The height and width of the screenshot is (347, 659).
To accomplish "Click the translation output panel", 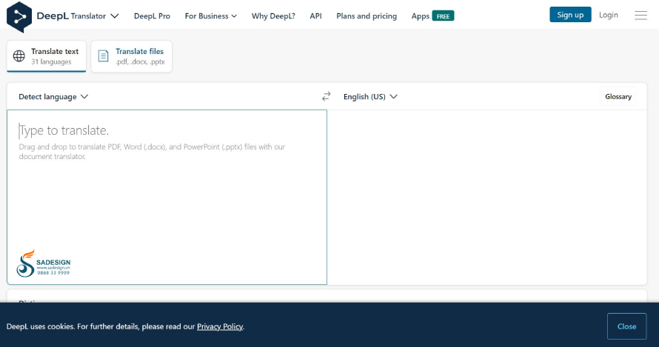I will tap(487, 197).
